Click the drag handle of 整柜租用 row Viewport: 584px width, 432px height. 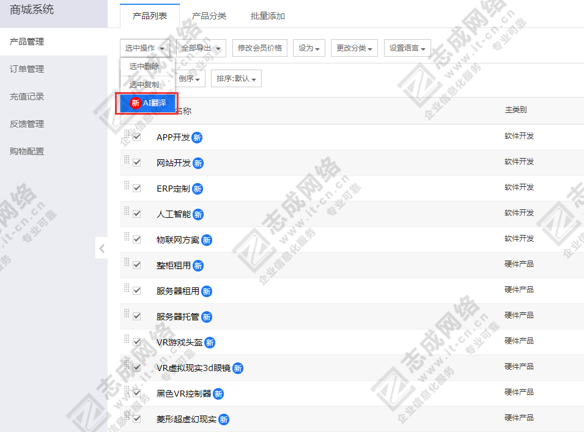click(x=127, y=262)
